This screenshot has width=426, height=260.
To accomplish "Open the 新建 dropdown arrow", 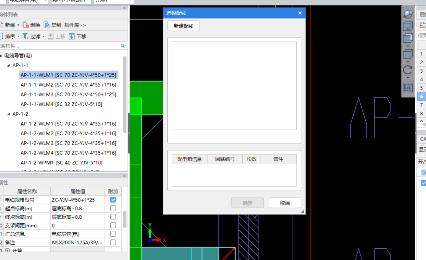I will click(x=18, y=25).
